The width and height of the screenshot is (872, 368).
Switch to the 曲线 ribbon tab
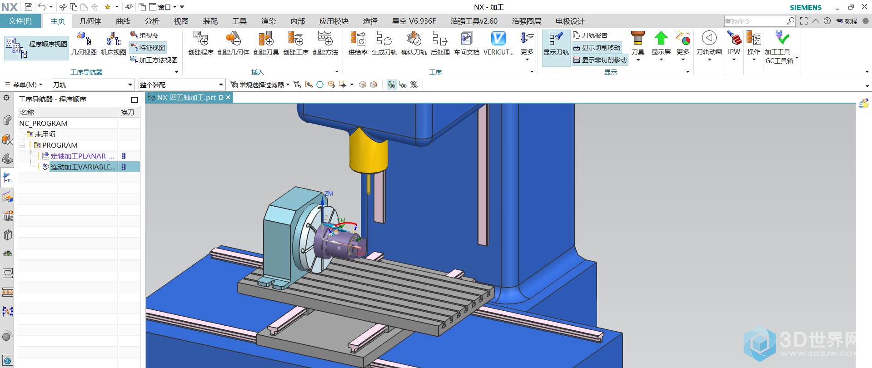(x=123, y=21)
